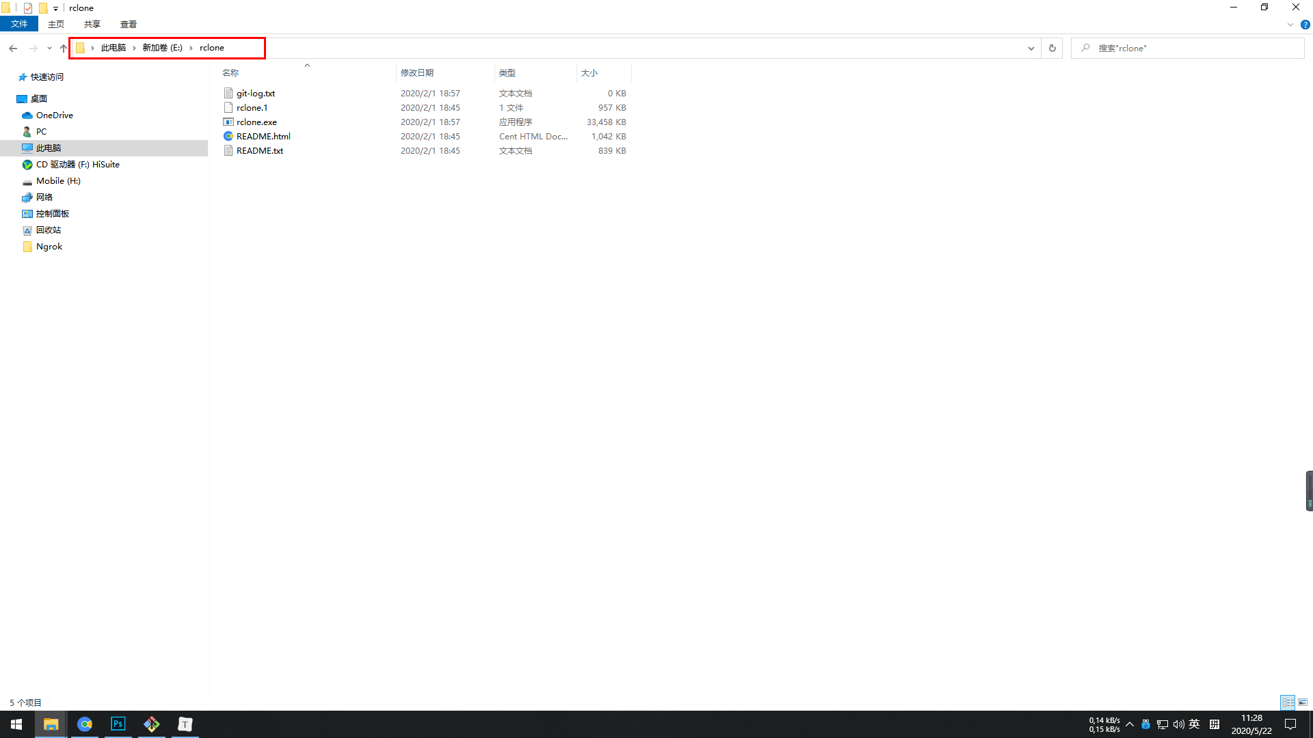The height and width of the screenshot is (738, 1313).
Task: Open the recent locations dropdown arrow
Action: coord(49,48)
